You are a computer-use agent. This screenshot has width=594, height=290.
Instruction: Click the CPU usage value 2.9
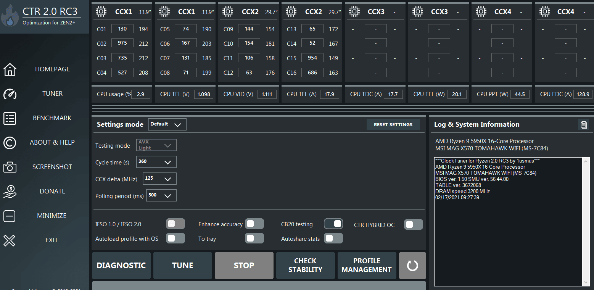pos(140,94)
